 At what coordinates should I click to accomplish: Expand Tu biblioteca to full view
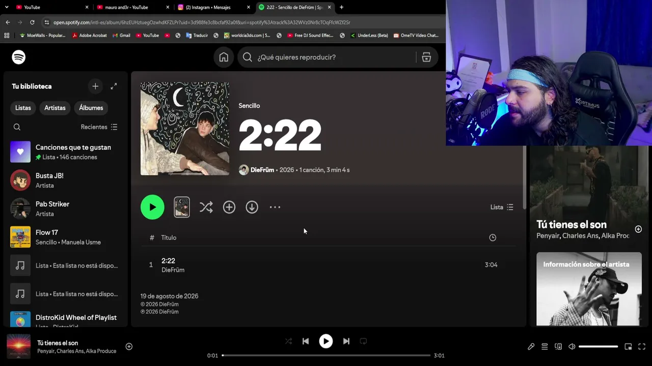point(114,86)
